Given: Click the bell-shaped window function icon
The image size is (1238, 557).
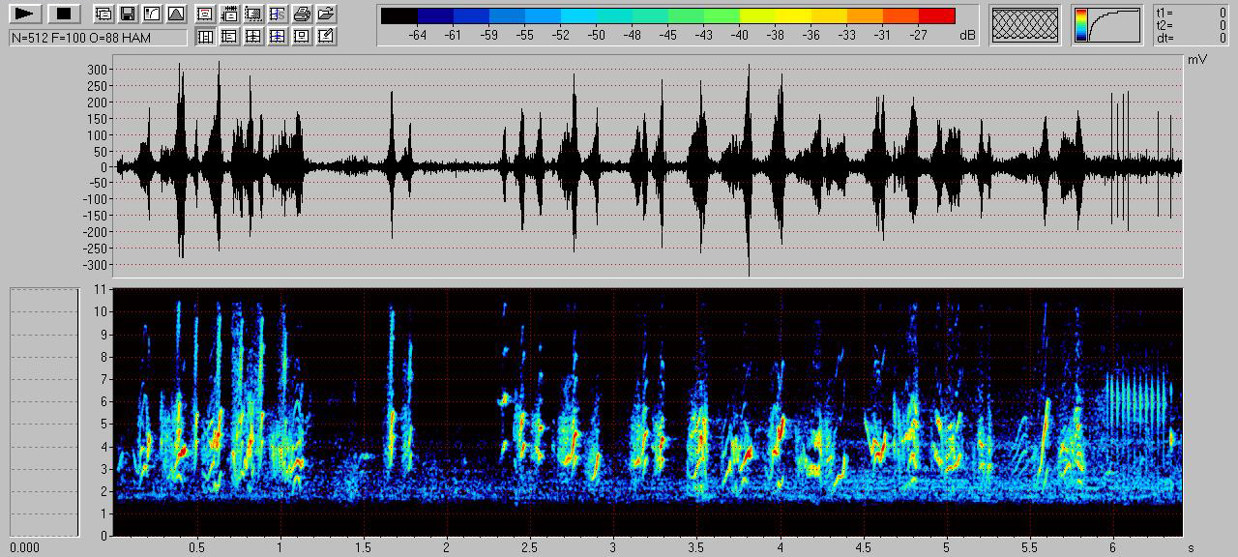Looking at the screenshot, I should [x=175, y=14].
